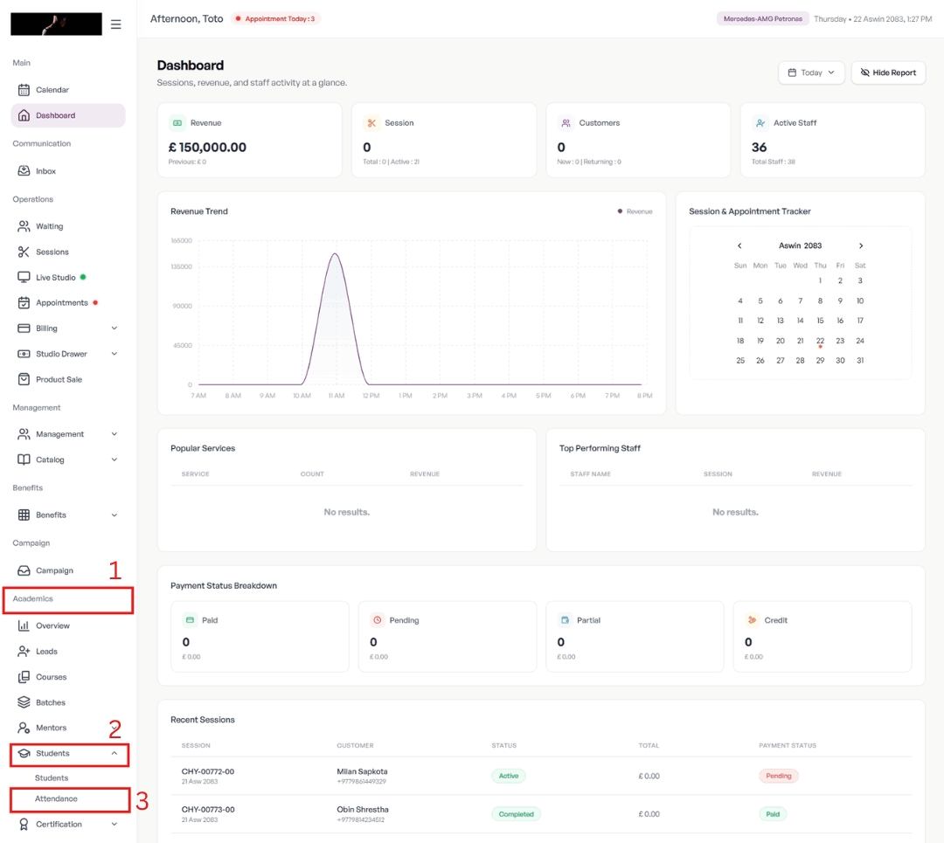
Task: Expand the Billing submenu
Action: (x=114, y=328)
